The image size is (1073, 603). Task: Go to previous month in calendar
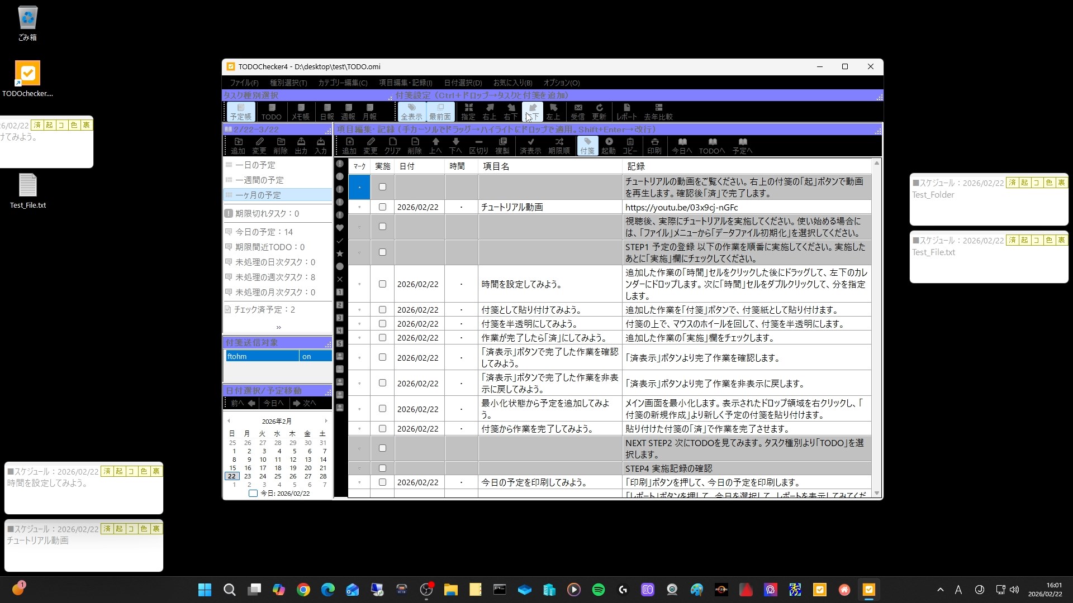pos(229,421)
